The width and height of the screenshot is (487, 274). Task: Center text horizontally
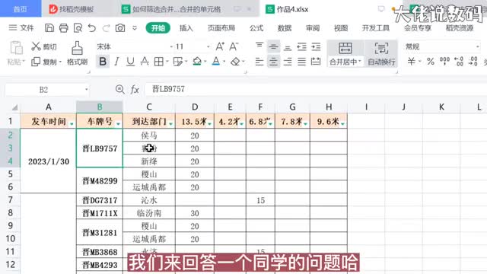tap(273, 62)
